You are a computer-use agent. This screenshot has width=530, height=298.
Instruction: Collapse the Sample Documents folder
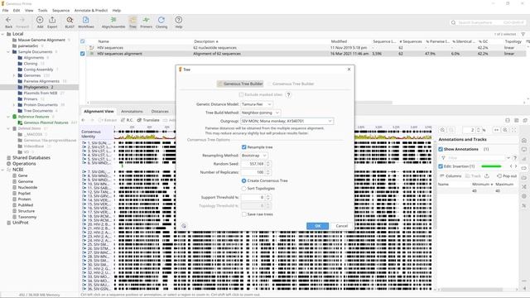pyautogui.click(x=8, y=51)
